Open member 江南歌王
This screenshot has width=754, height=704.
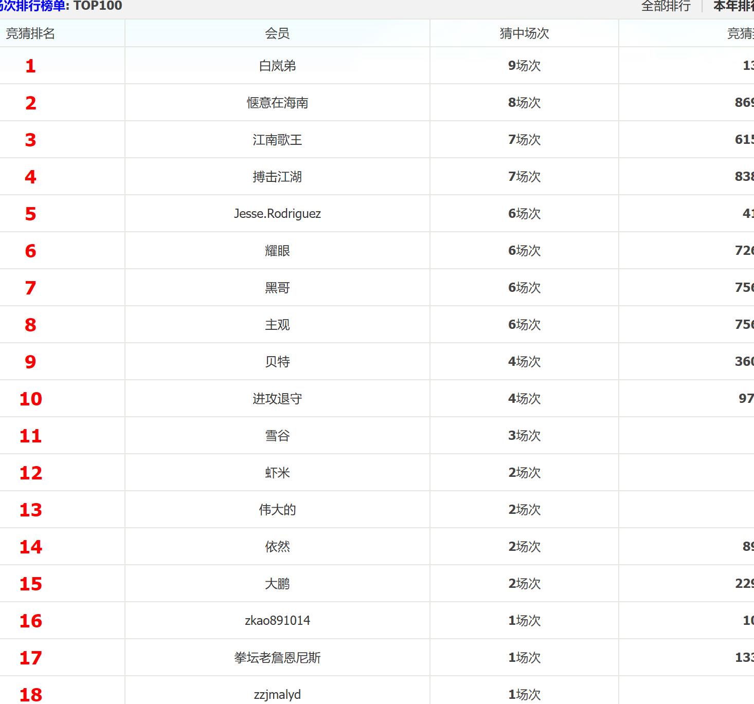(277, 140)
